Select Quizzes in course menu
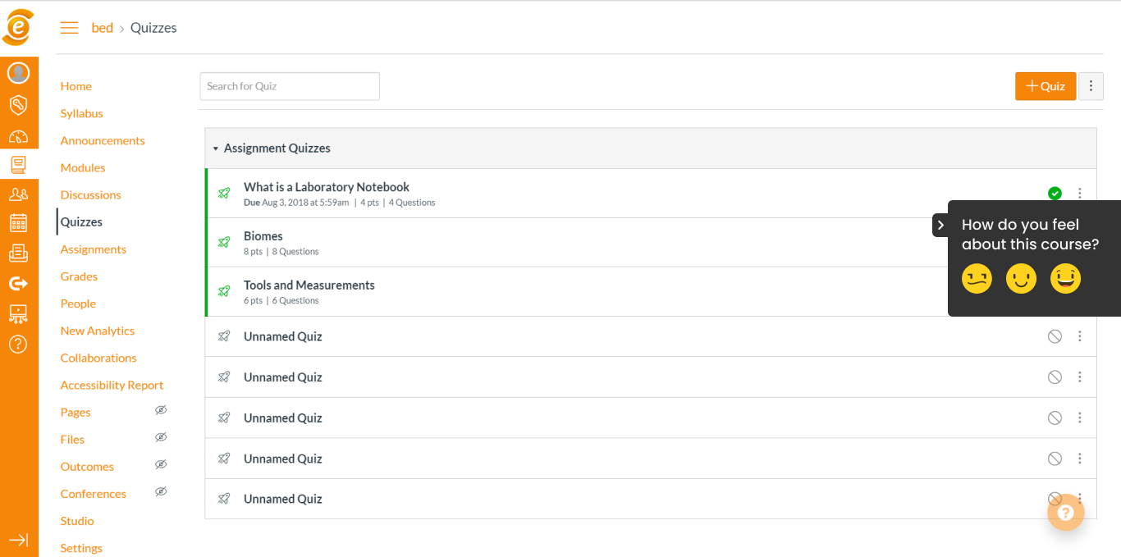The width and height of the screenshot is (1121, 557). click(x=81, y=221)
